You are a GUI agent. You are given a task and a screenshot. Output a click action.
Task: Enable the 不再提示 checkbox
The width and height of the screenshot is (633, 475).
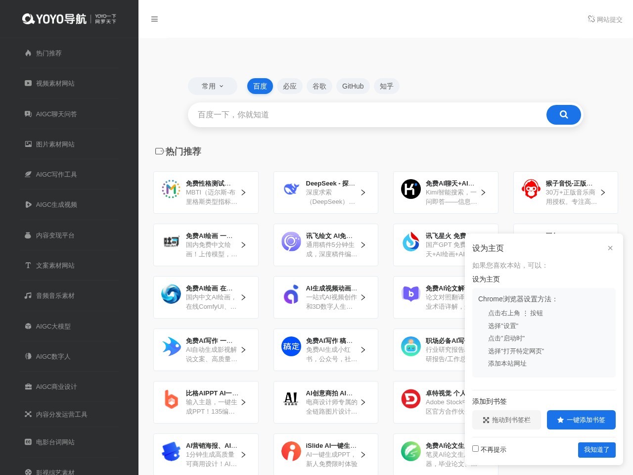click(475, 448)
